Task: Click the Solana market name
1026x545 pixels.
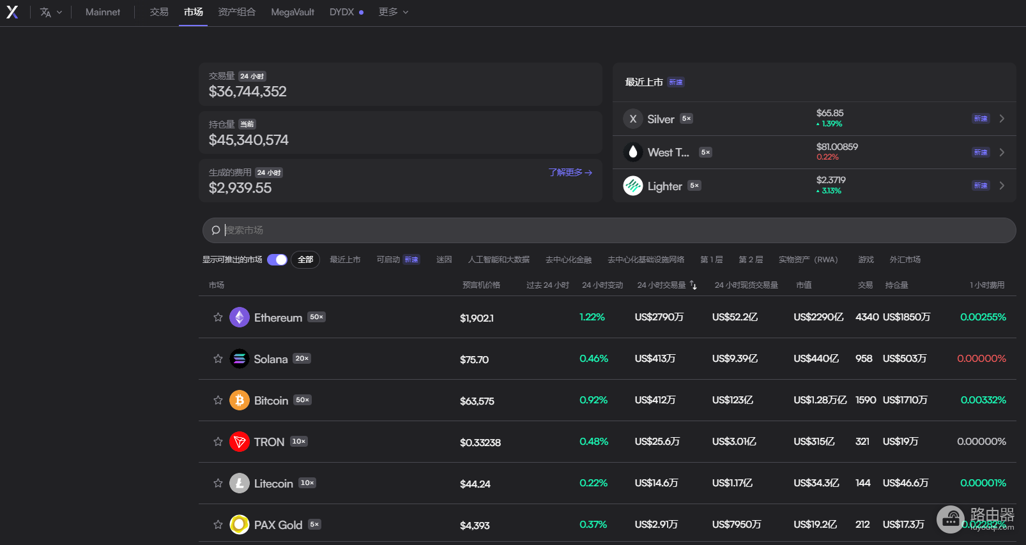Action: pyautogui.click(x=271, y=359)
